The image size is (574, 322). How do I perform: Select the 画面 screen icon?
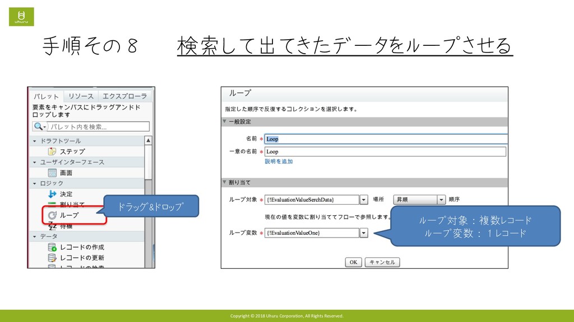click(x=52, y=173)
